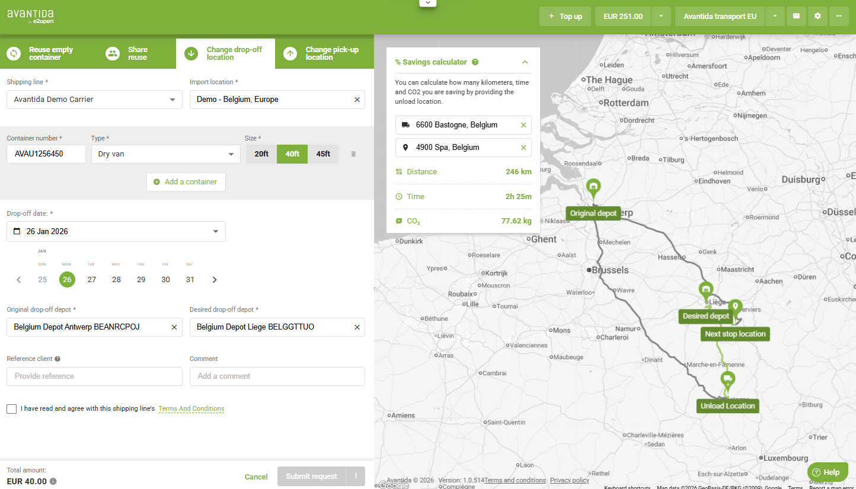Click the Unload Location truck map pin
The height and width of the screenshot is (489, 856).
tap(728, 380)
